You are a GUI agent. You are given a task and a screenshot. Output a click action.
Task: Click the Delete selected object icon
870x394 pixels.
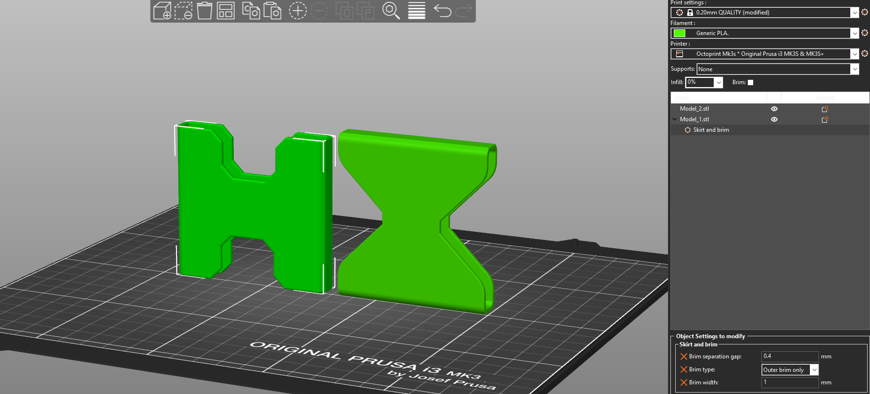(x=183, y=11)
